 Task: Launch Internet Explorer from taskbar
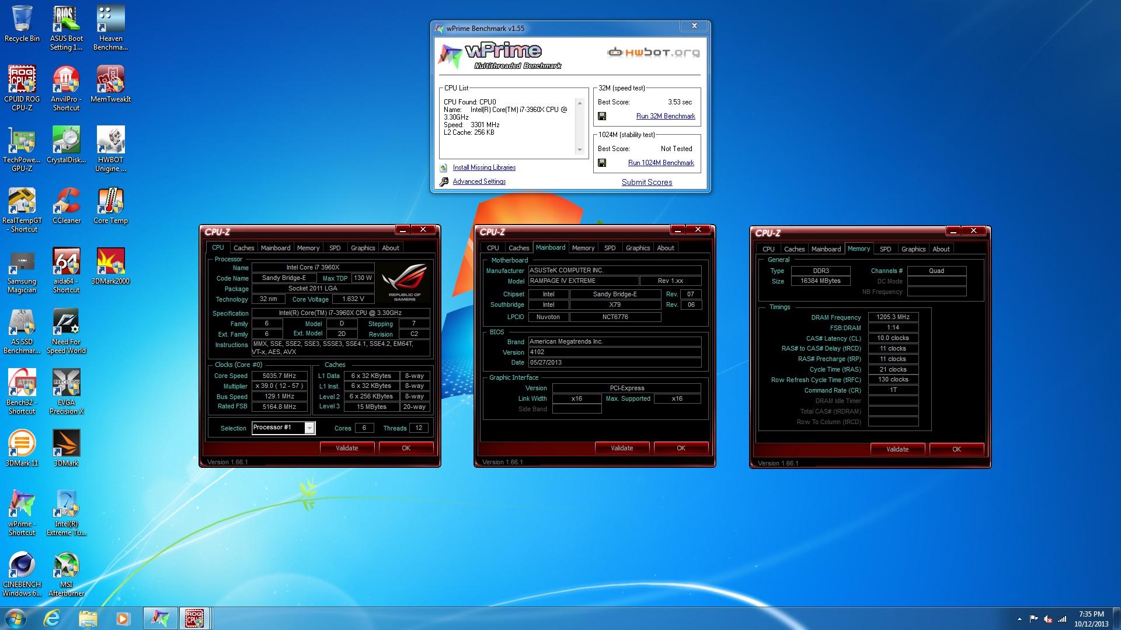[x=53, y=618]
